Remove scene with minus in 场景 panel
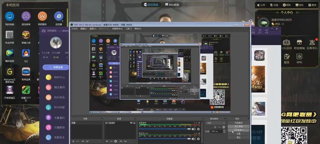 point(77,141)
